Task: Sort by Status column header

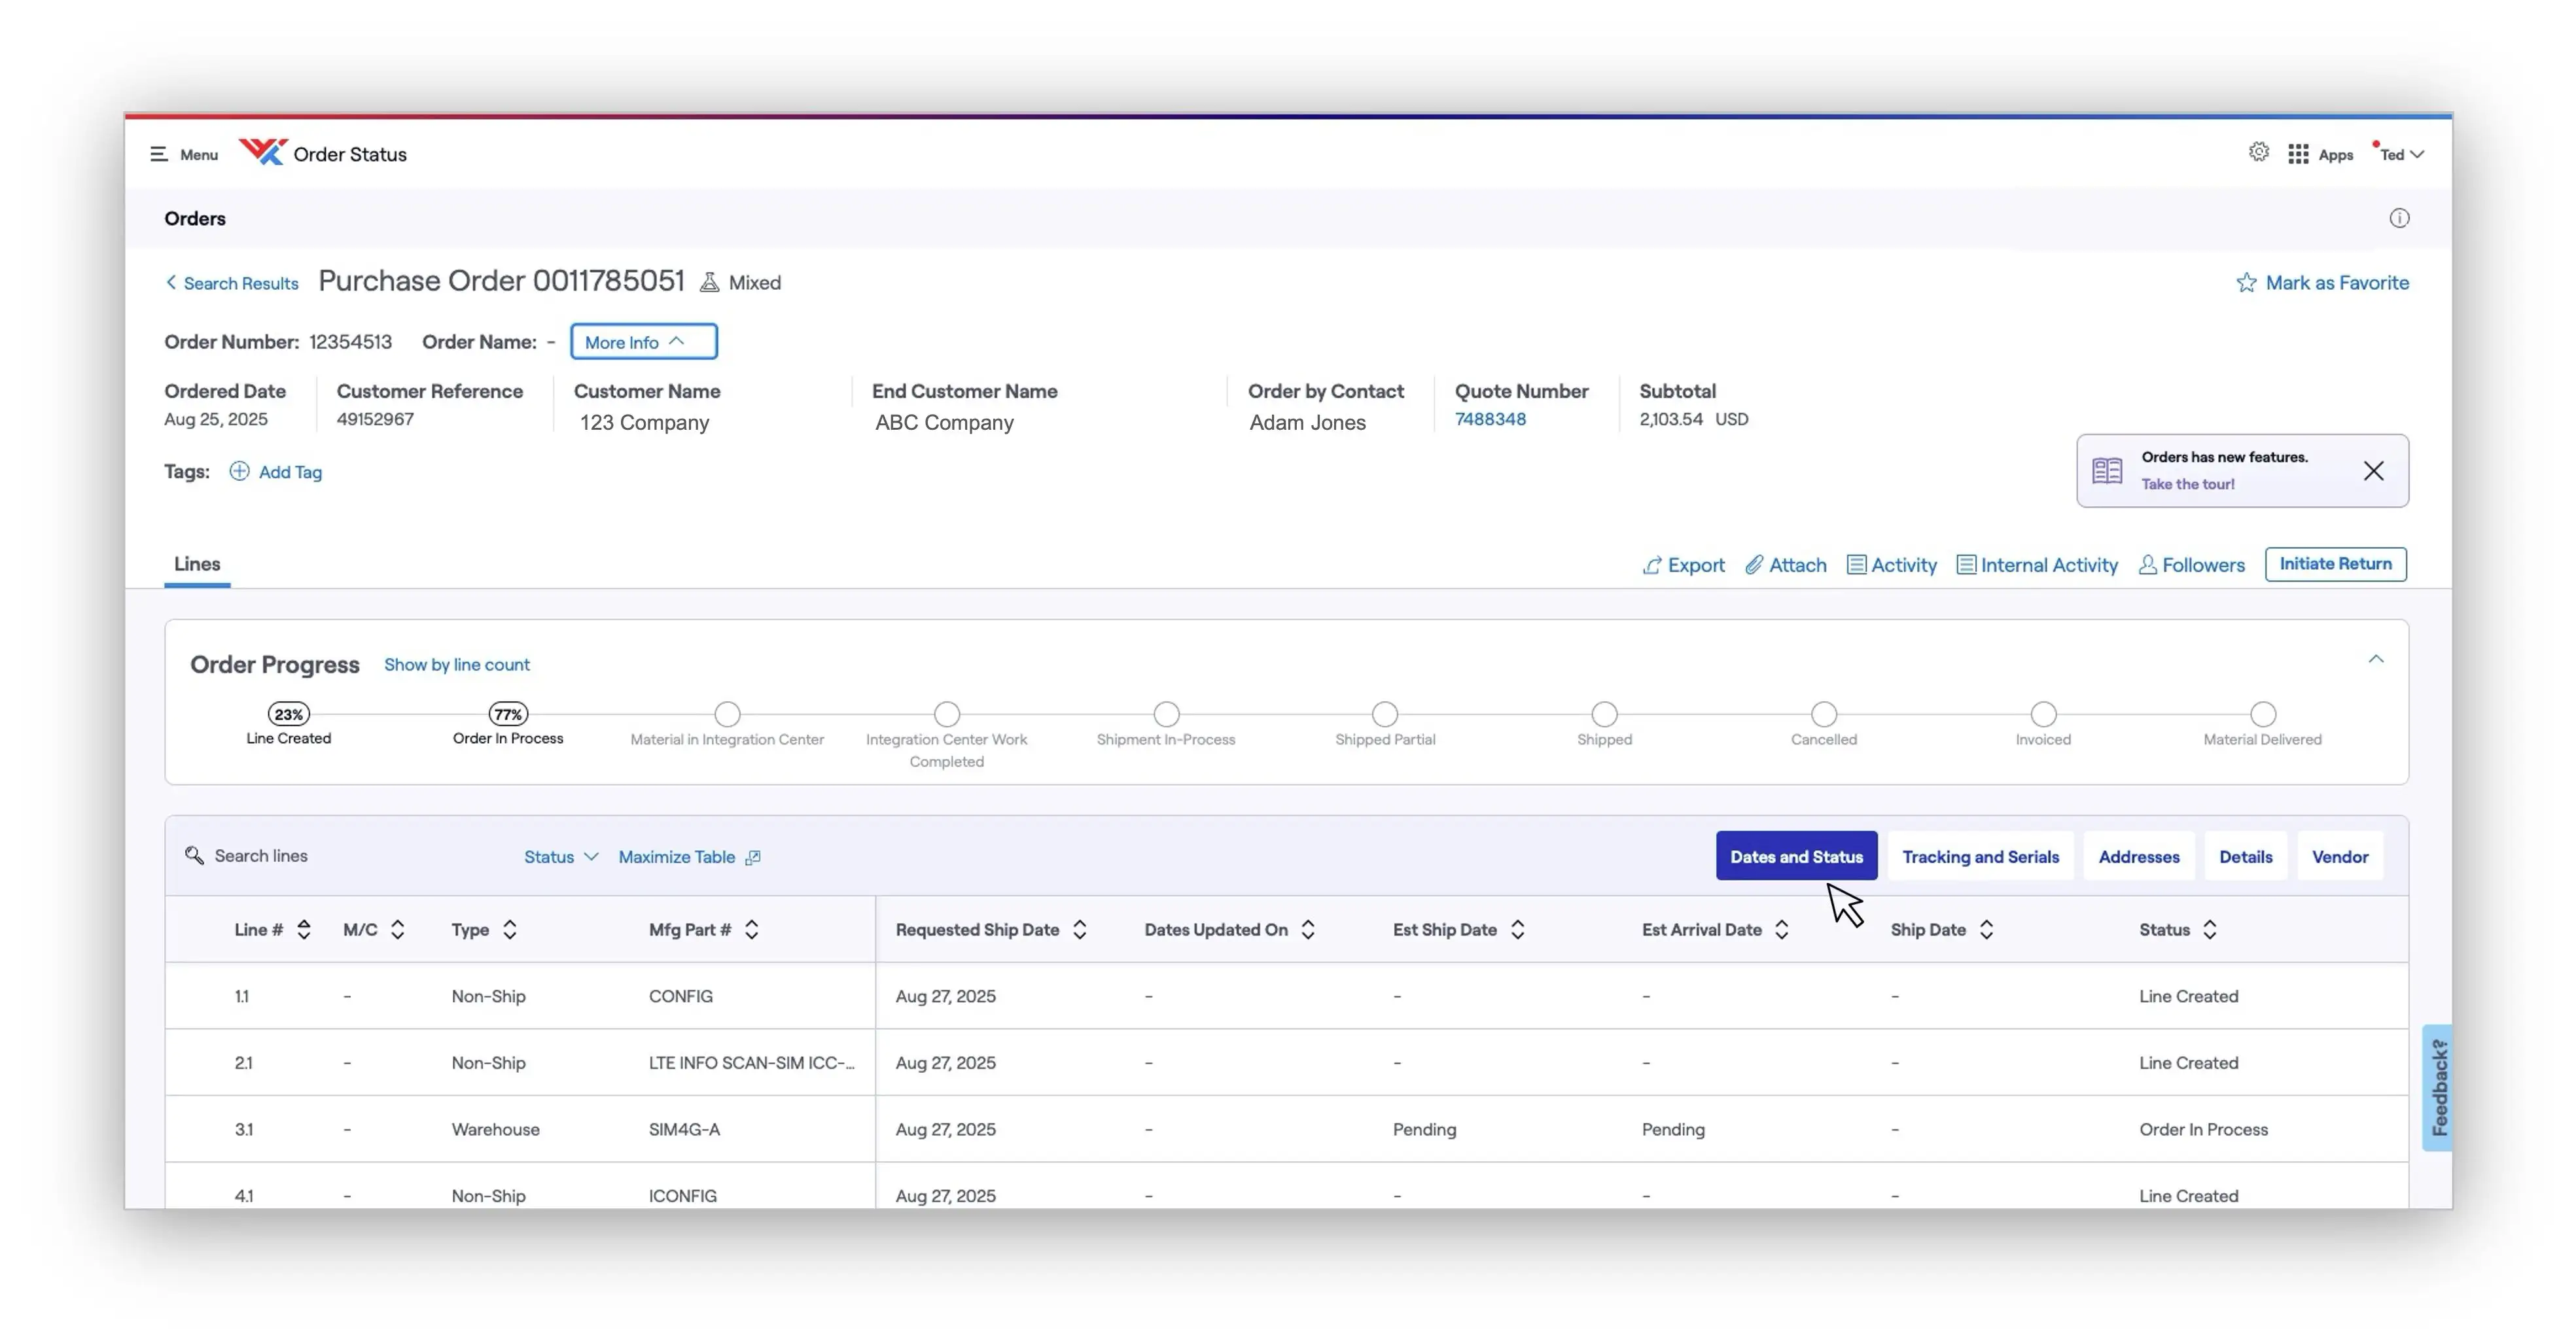Action: 2210,930
